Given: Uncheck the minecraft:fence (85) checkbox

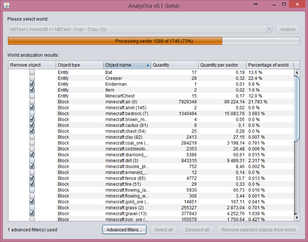Looking at the screenshot, I should (x=32, y=178).
